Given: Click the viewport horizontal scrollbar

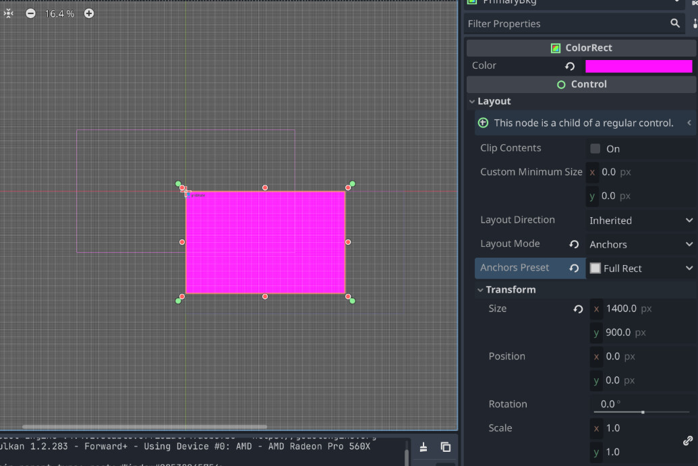Looking at the screenshot, I should point(145,426).
